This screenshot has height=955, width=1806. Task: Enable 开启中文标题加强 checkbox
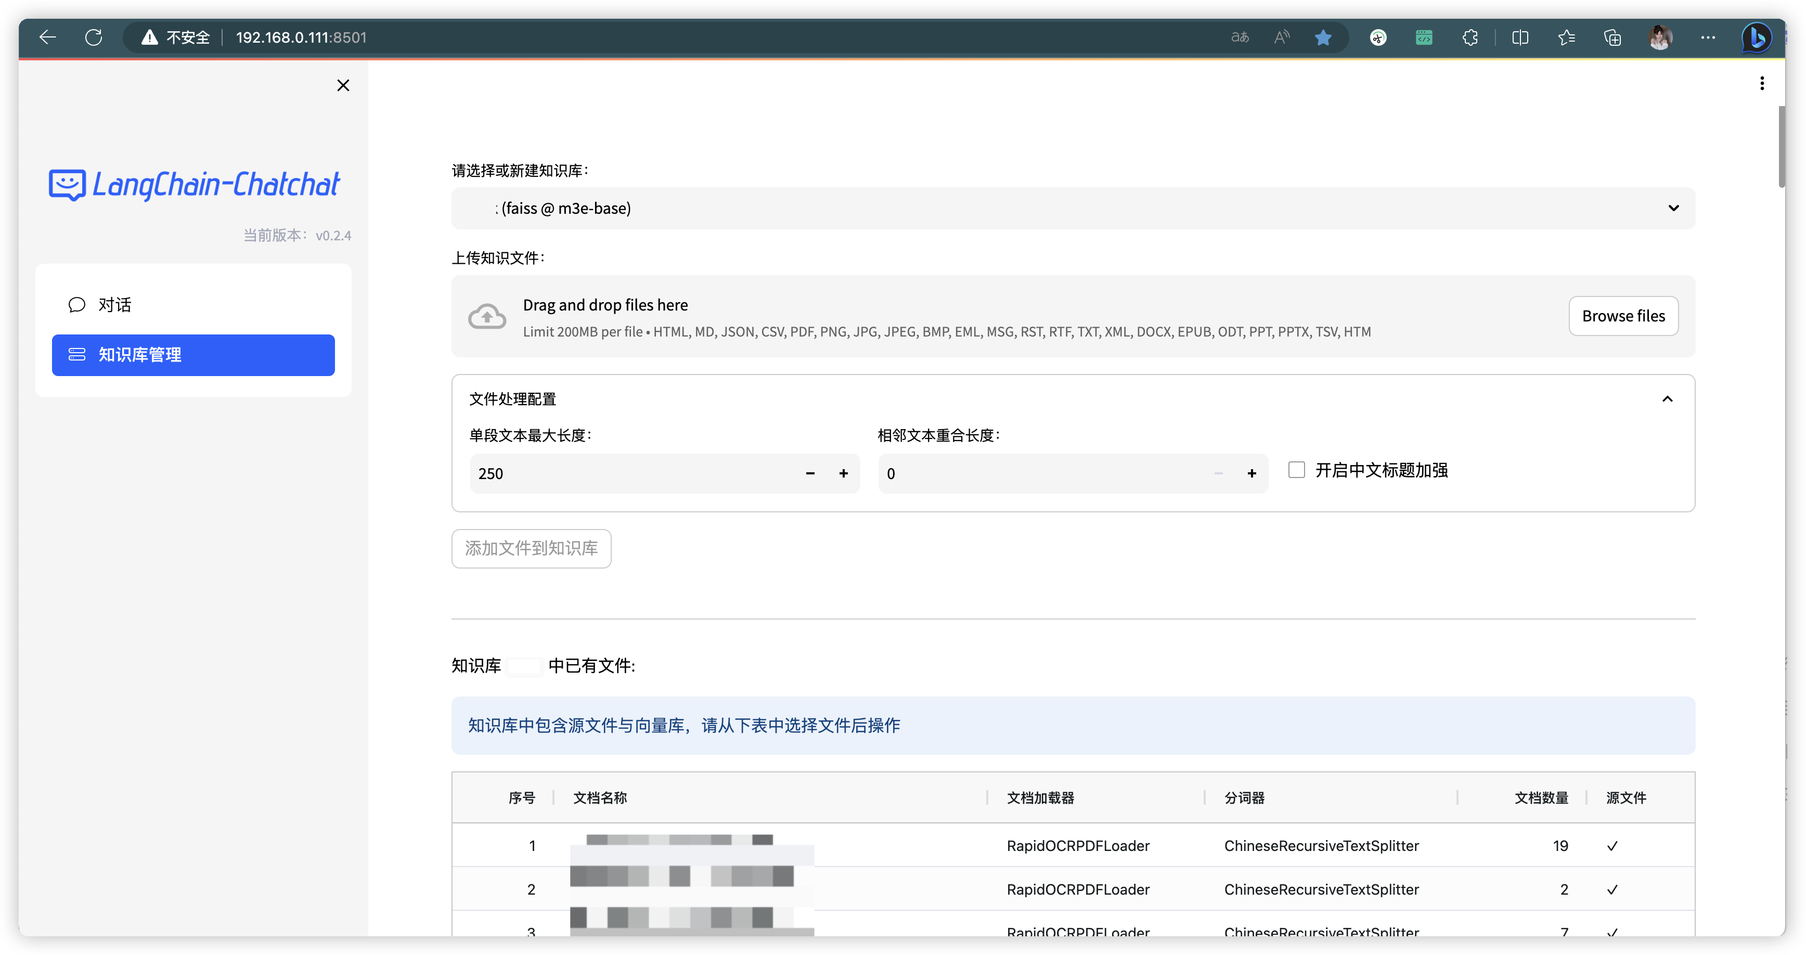pyautogui.click(x=1296, y=470)
